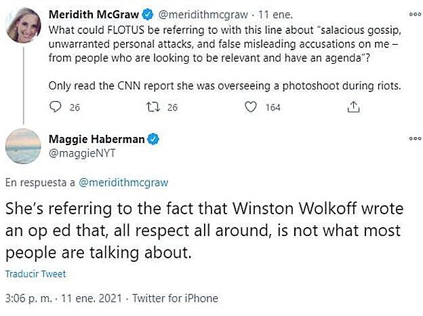
Task: Click the retweet icon on Meridith's tweet
Action: click(153, 107)
